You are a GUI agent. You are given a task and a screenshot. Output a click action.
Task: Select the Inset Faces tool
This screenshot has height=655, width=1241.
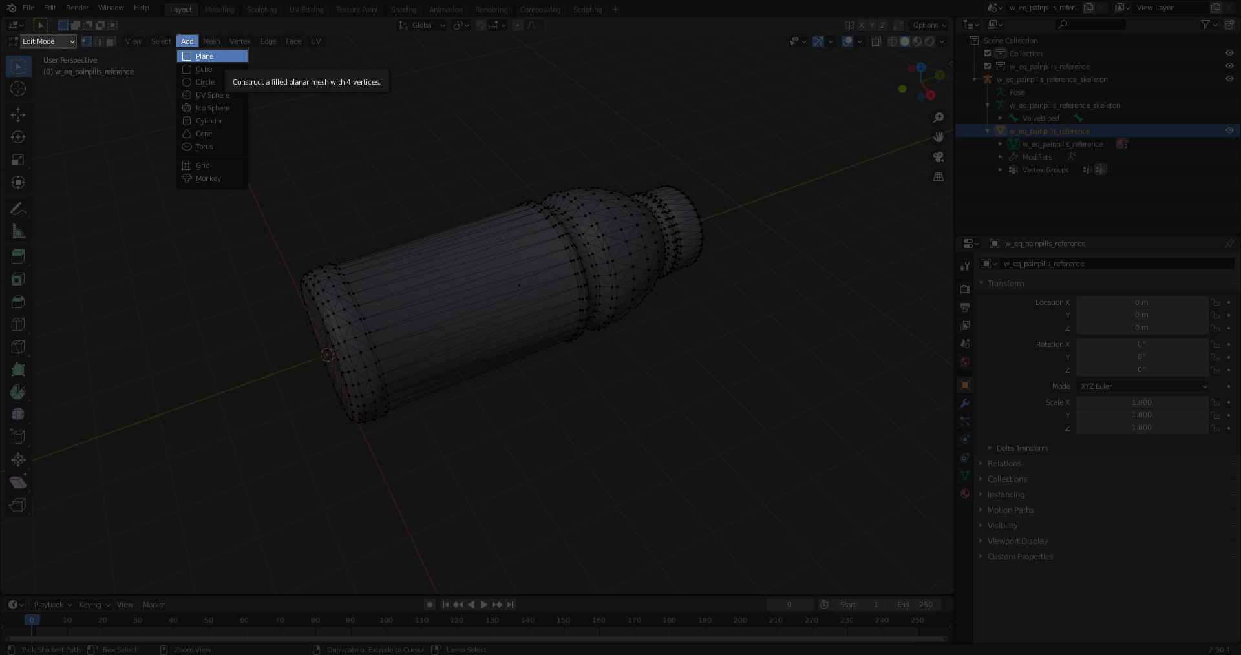pos(18,279)
